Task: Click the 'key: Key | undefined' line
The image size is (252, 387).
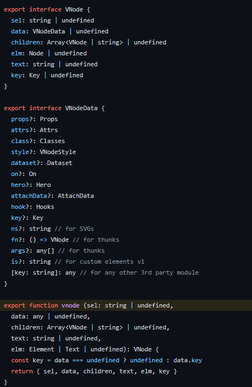Action: [x=47, y=75]
